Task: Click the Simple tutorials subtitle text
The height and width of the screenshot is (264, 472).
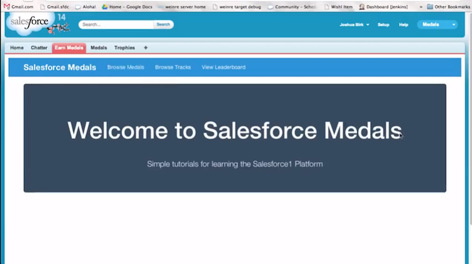Action: pos(235,164)
